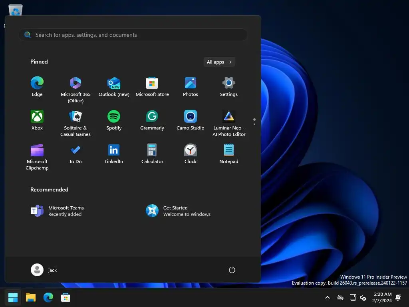The height and width of the screenshot is (307, 409).
Task: Select the Recycle Bin desktop icon
Action: pos(16,10)
